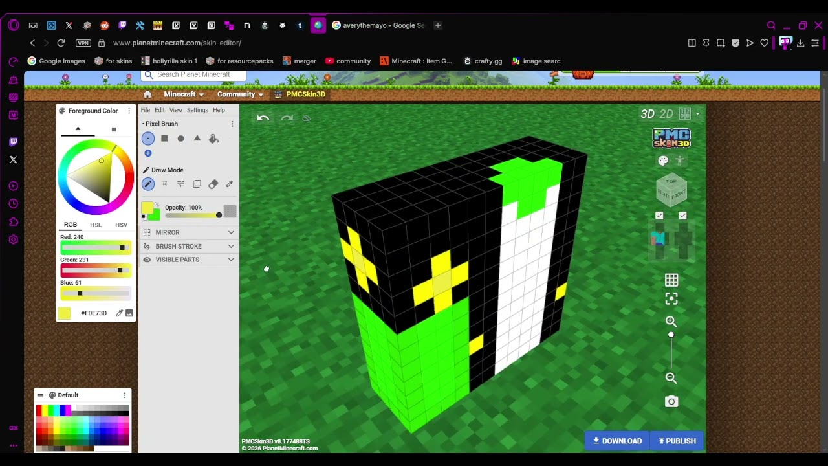828x466 pixels.
Task: Open the File menu
Action: (146, 110)
